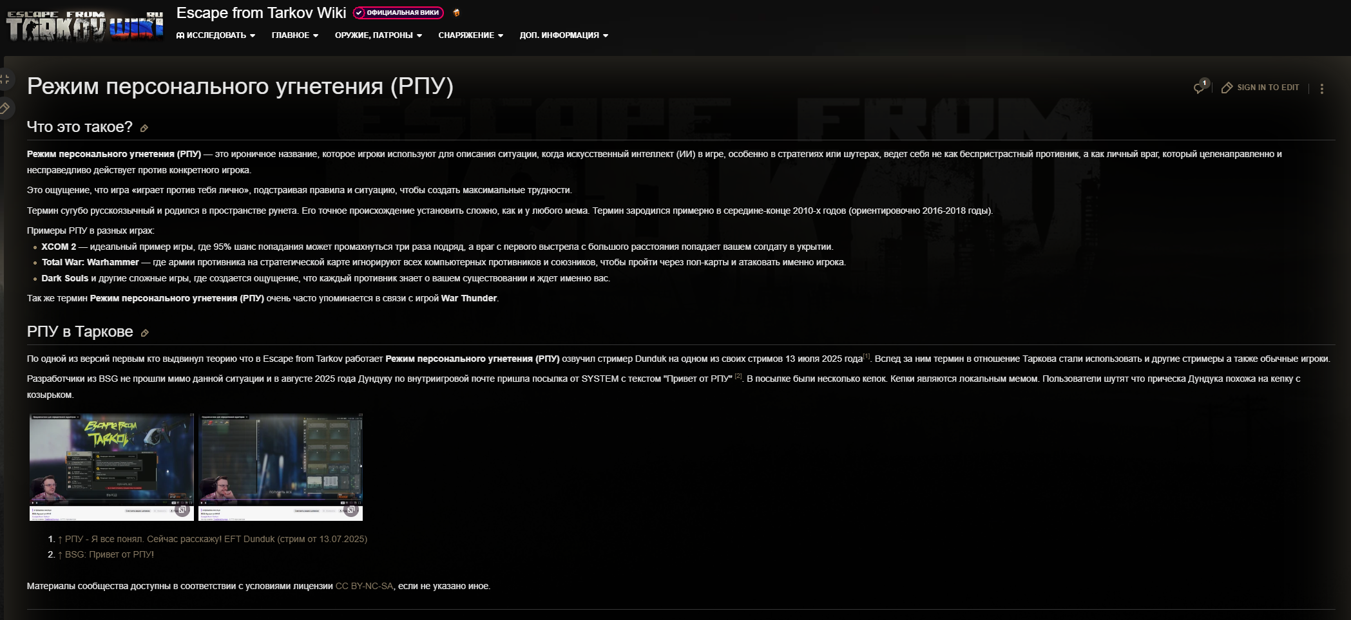Click the line "Примеры РПУ в разных играх:"
1351x620 pixels.
(x=91, y=231)
